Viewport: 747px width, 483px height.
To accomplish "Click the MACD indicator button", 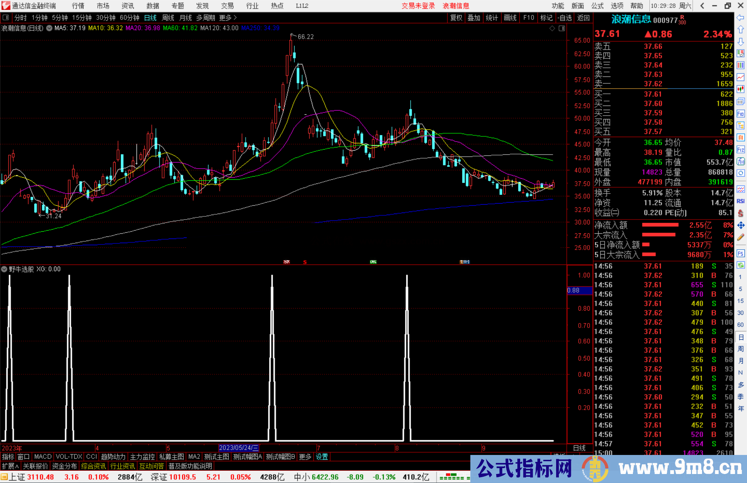I will pos(43,457).
